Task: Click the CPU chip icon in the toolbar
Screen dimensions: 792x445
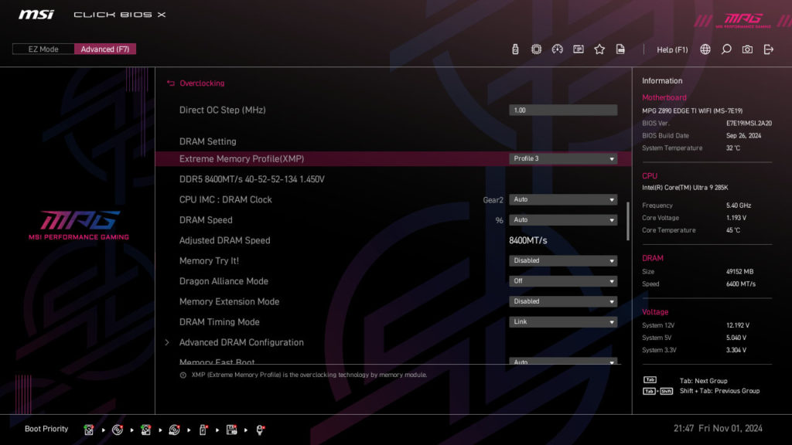Action: [x=536, y=48]
